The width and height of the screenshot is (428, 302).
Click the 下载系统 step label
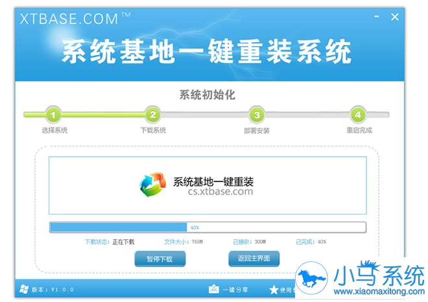[x=153, y=130]
